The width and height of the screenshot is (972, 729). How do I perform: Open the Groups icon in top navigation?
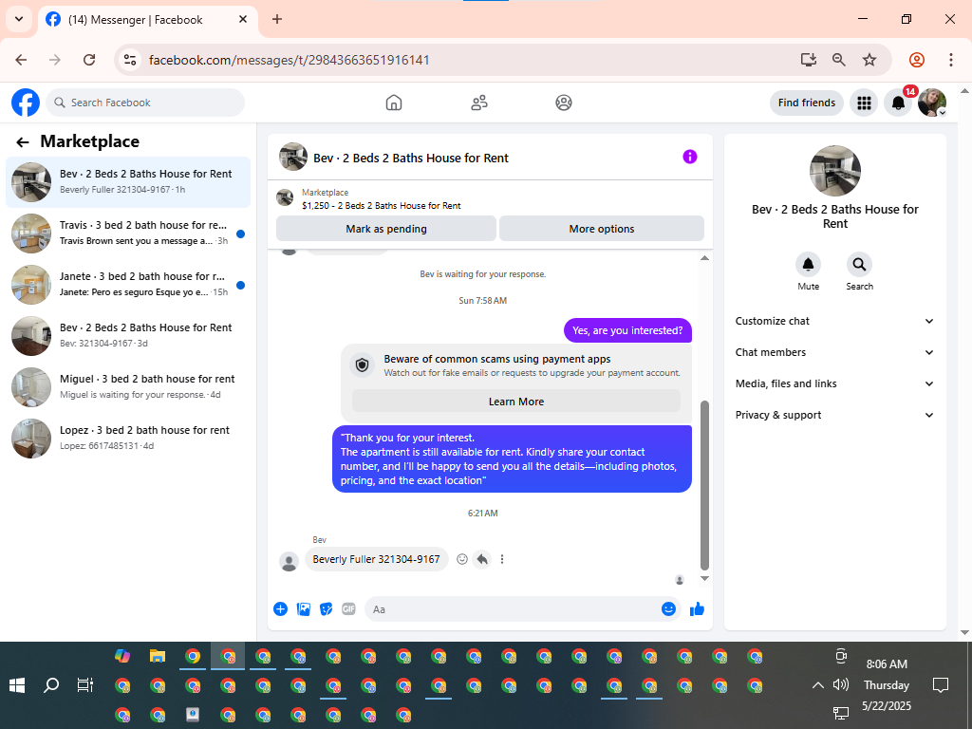coord(564,103)
